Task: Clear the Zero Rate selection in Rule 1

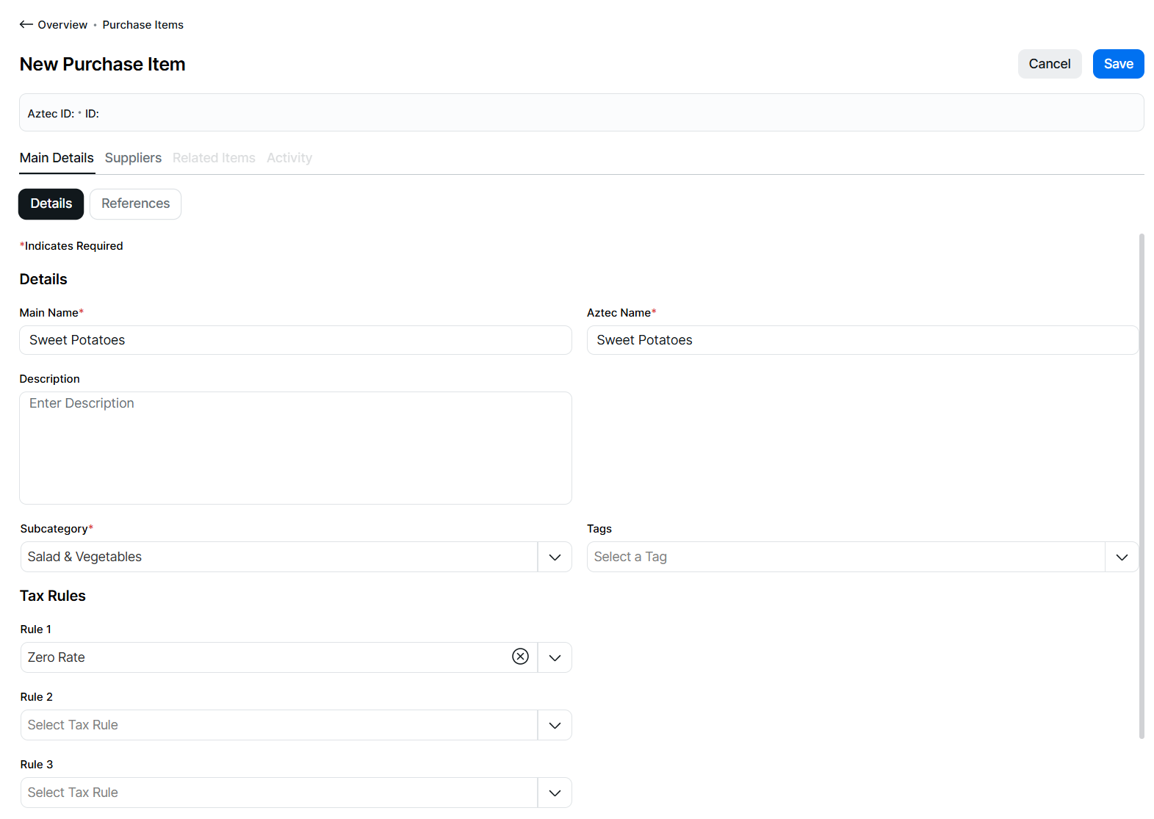Action: [520, 657]
